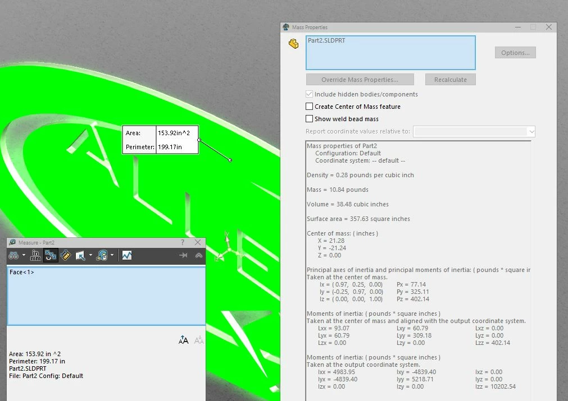Click the center of mass Y = -21.24 value
Screen dimensions: 568x401
click(332, 248)
